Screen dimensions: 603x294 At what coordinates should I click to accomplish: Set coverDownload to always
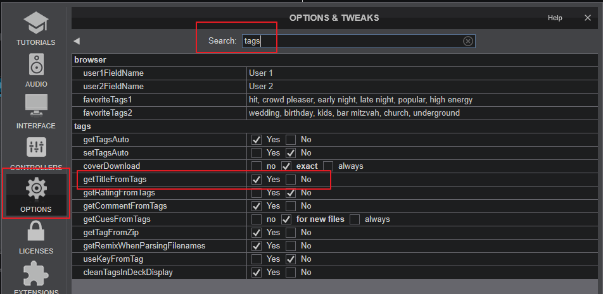point(328,166)
